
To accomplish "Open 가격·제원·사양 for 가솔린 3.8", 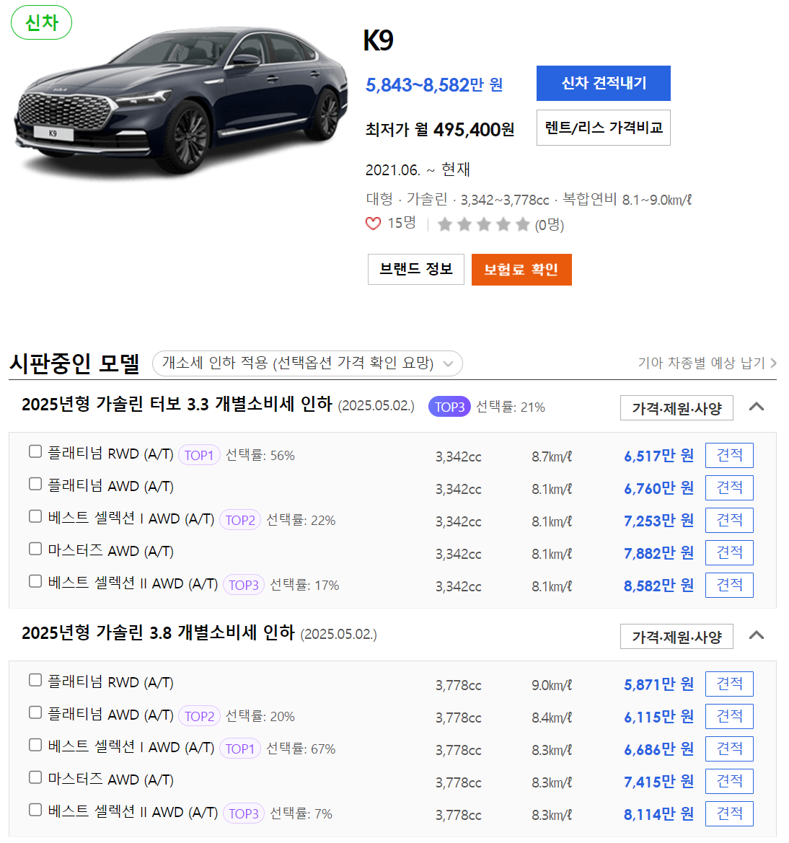I will coord(676,637).
